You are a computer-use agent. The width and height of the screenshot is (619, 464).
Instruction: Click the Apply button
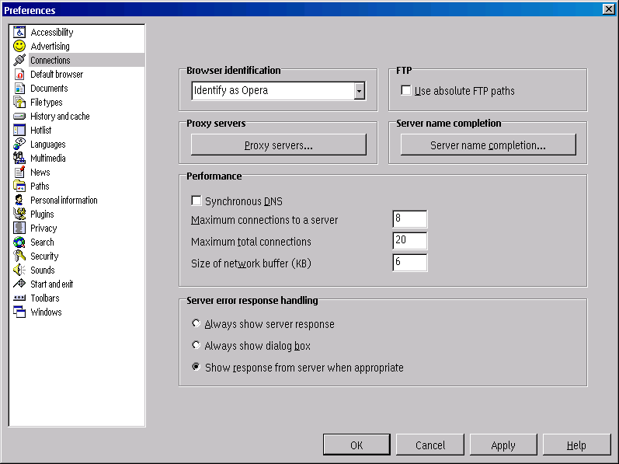(503, 445)
